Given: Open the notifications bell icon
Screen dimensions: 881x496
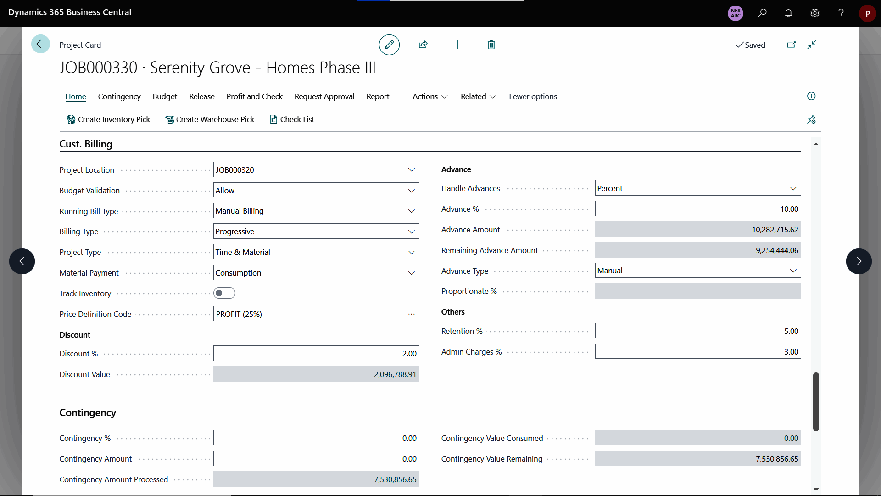Looking at the screenshot, I should pyautogui.click(x=788, y=13).
